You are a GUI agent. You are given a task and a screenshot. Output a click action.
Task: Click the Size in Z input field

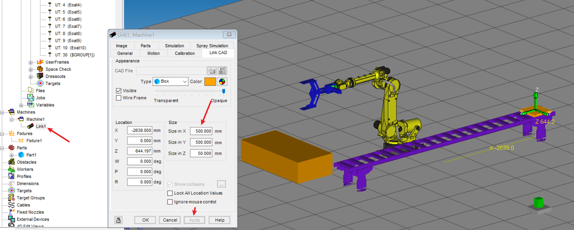click(202, 153)
